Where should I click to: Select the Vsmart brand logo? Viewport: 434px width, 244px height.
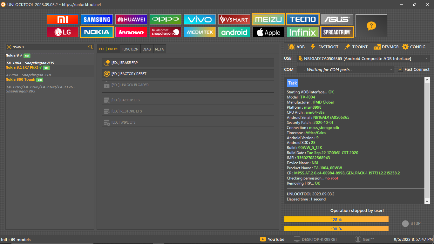coord(234,19)
